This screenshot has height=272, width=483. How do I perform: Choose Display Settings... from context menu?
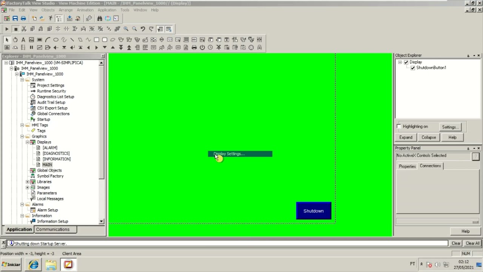tap(240, 154)
